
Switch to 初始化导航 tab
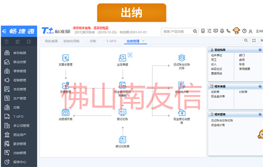tap(72, 41)
